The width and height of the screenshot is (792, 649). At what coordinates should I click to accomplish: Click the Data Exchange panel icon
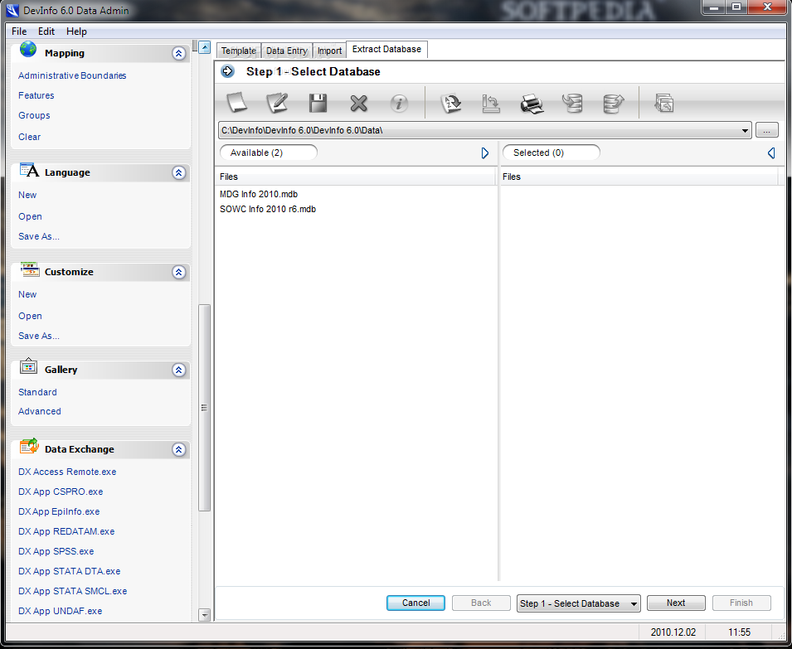point(29,446)
